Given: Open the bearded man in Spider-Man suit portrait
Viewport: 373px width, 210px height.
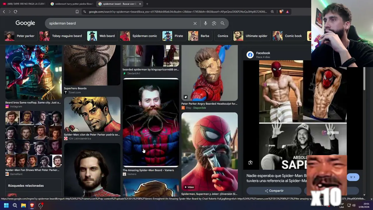Looking at the screenshot, I should [x=92, y=170].
